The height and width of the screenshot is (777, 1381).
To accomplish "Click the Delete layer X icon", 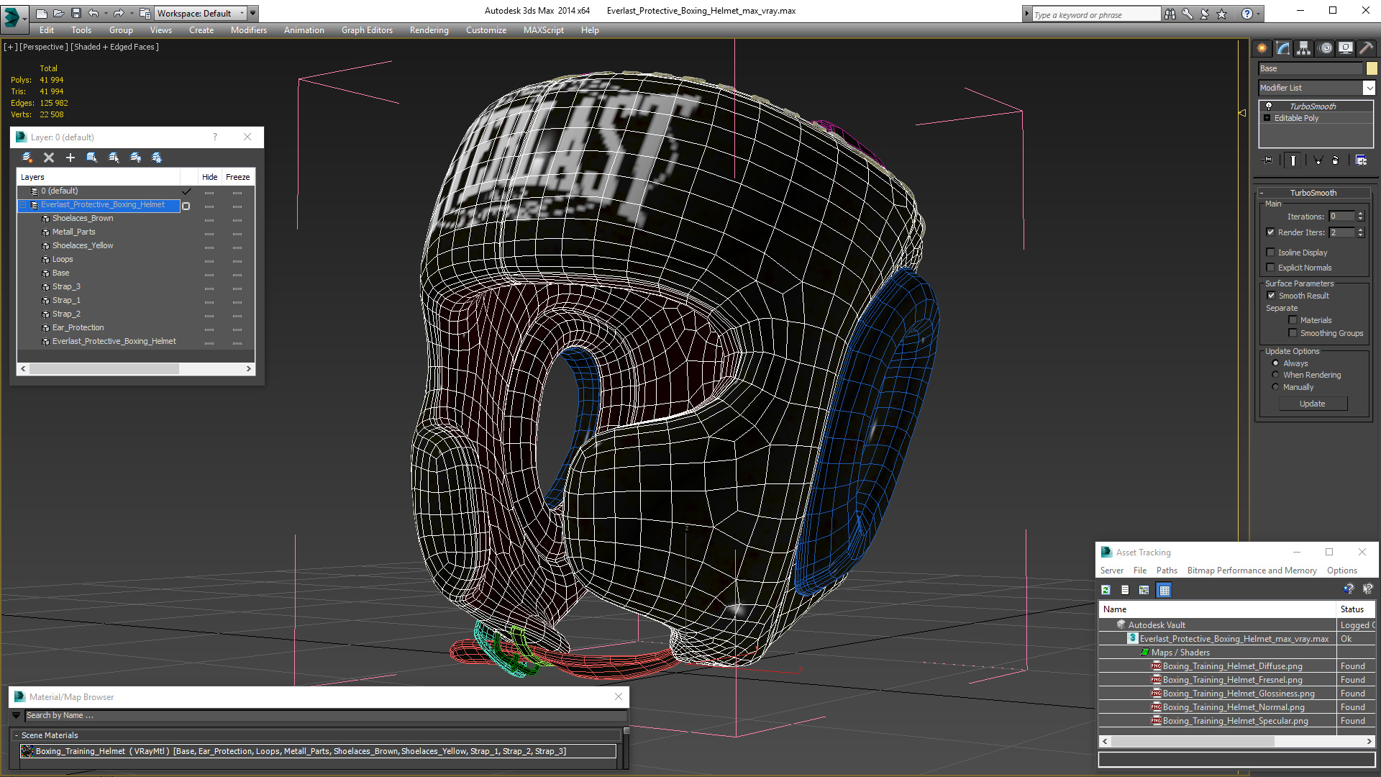I will [x=49, y=158].
